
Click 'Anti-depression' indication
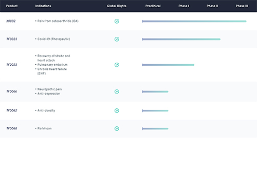[49, 93]
